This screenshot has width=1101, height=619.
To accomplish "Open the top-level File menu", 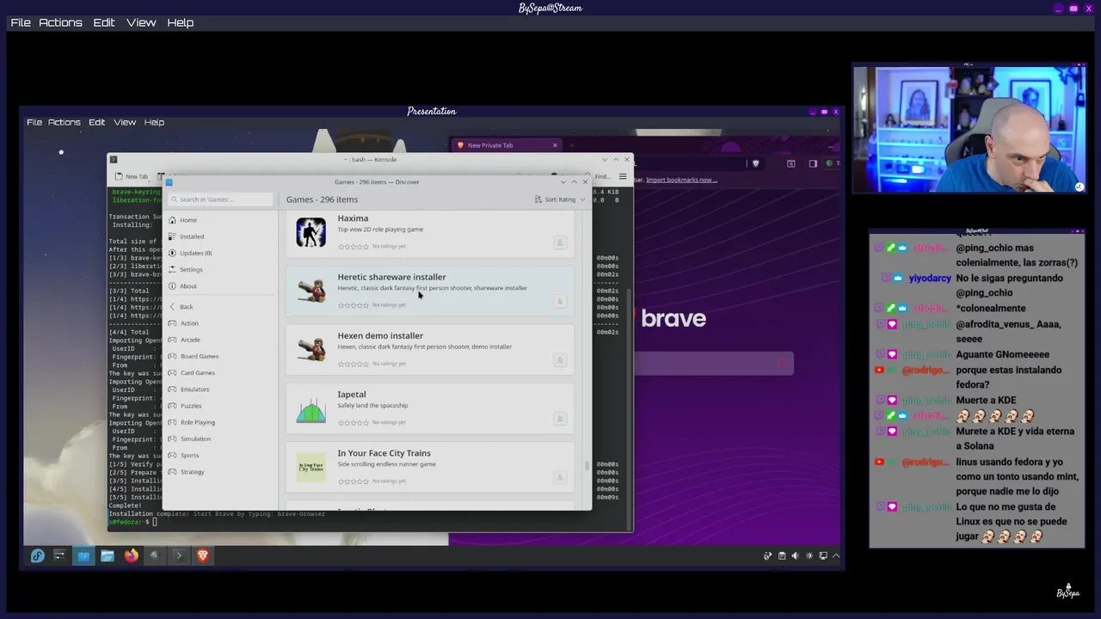I will [x=21, y=22].
